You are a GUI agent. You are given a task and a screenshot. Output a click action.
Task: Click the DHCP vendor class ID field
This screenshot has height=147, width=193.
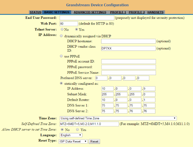tap(128, 48)
